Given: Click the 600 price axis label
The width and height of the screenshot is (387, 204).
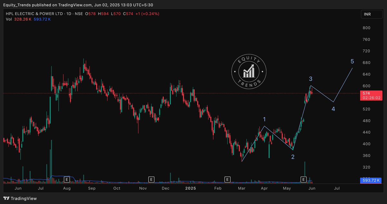Looking at the screenshot, I should pos(367,86).
